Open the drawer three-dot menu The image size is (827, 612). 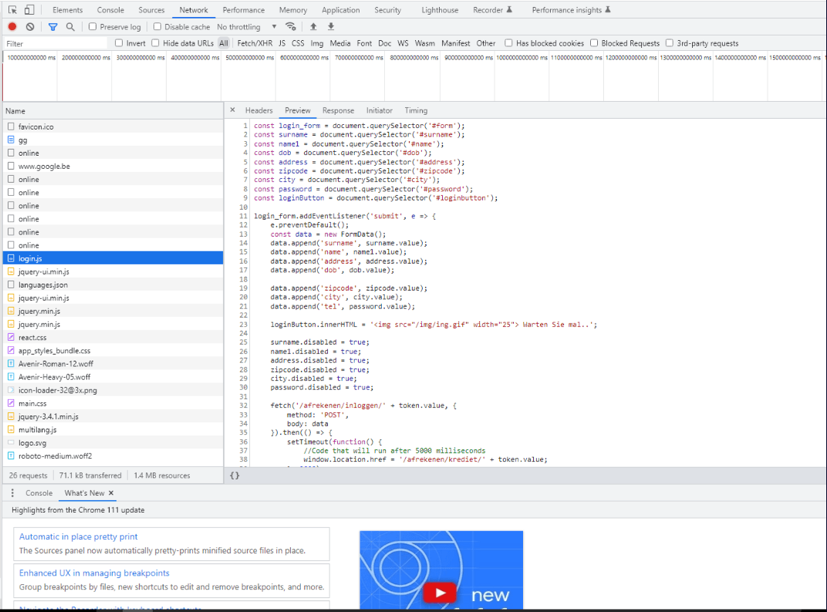point(12,493)
